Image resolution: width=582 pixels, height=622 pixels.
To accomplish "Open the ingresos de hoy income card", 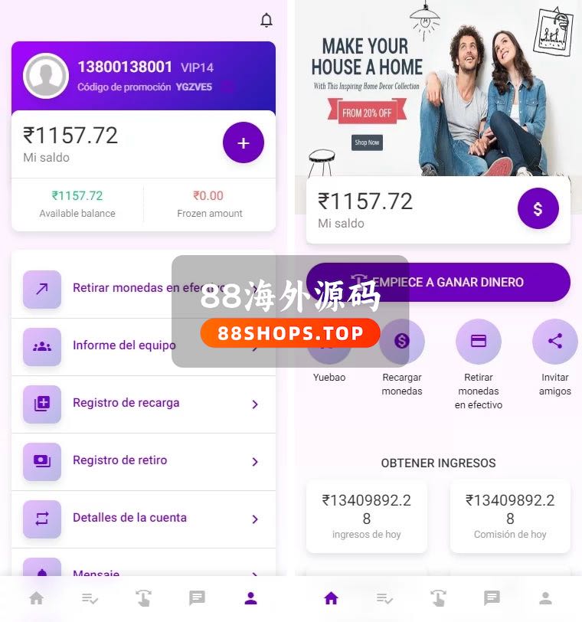I will (x=366, y=516).
